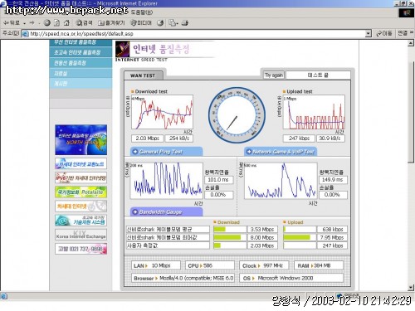This screenshot has height=311, width=415.
Task: Expand the address bar dropdown arrow
Action: click(368, 34)
